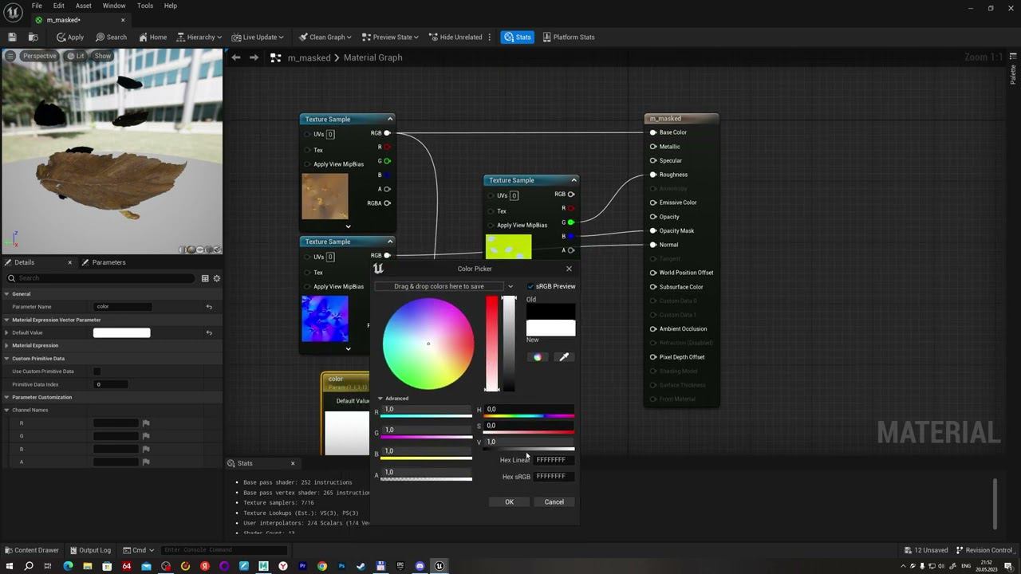This screenshot has height=574, width=1021.
Task: Expand the Material Expression section
Action: click(6, 345)
